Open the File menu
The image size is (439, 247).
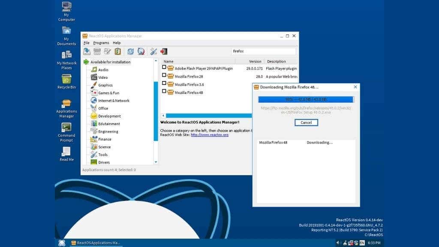click(86, 43)
